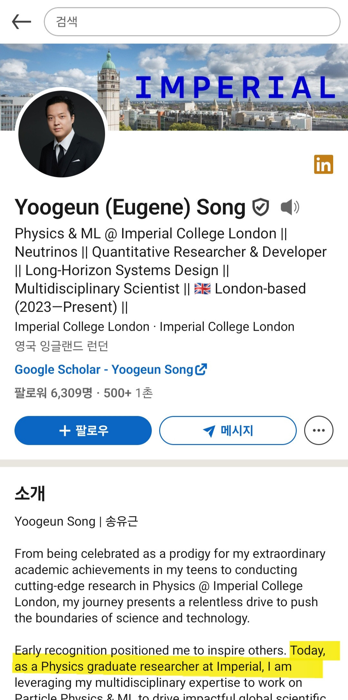Viewport: 348px width, 700px height.
Task: Tap the Imperial College London company line
Action: tap(154, 327)
